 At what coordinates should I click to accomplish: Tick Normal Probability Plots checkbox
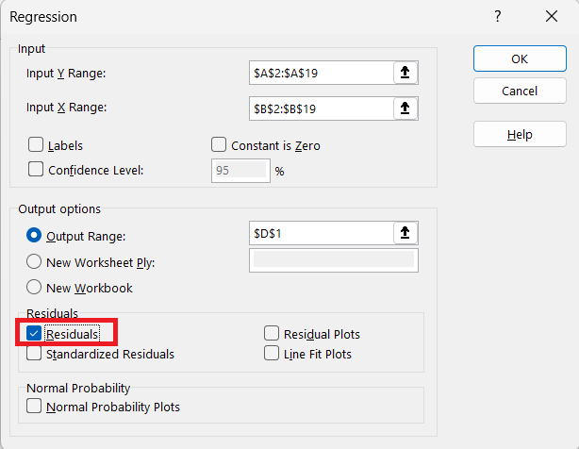(34, 406)
